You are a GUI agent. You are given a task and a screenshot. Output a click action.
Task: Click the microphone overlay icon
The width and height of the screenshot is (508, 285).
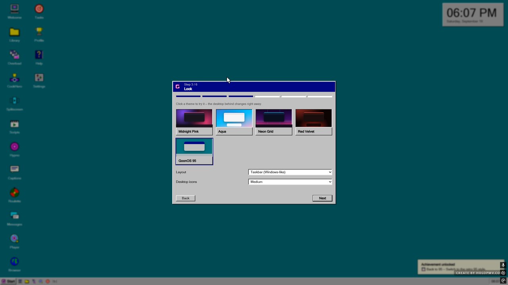pos(503,265)
